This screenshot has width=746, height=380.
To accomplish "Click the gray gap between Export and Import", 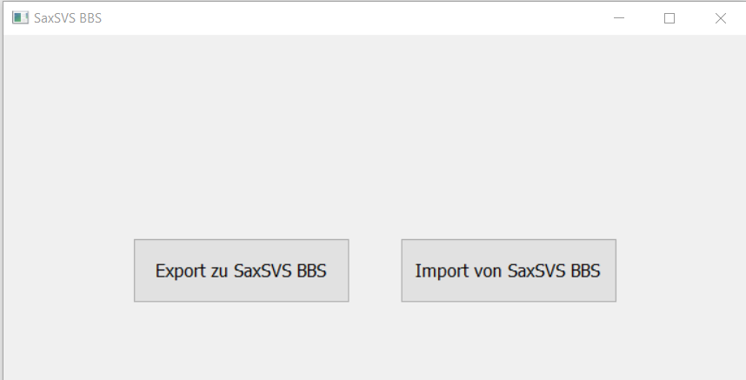I will pyautogui.click(x=375, y=270).
